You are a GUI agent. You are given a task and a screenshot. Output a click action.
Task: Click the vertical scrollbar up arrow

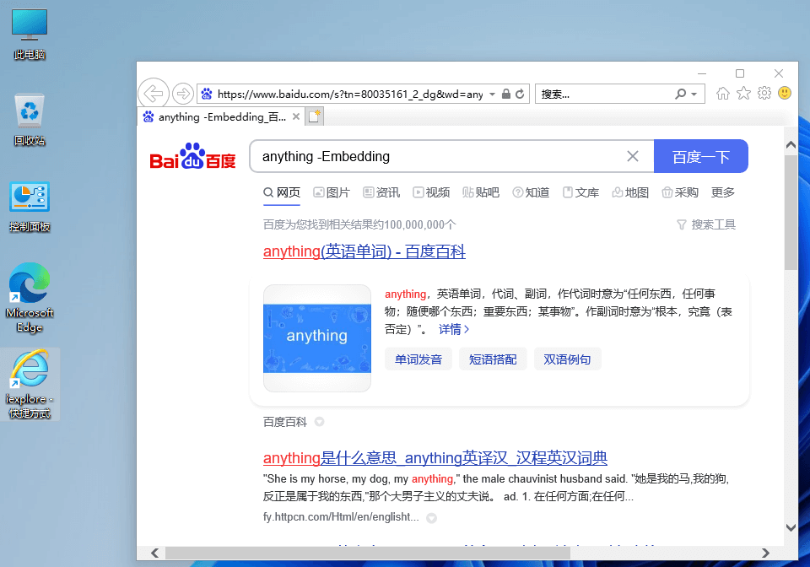791,145
